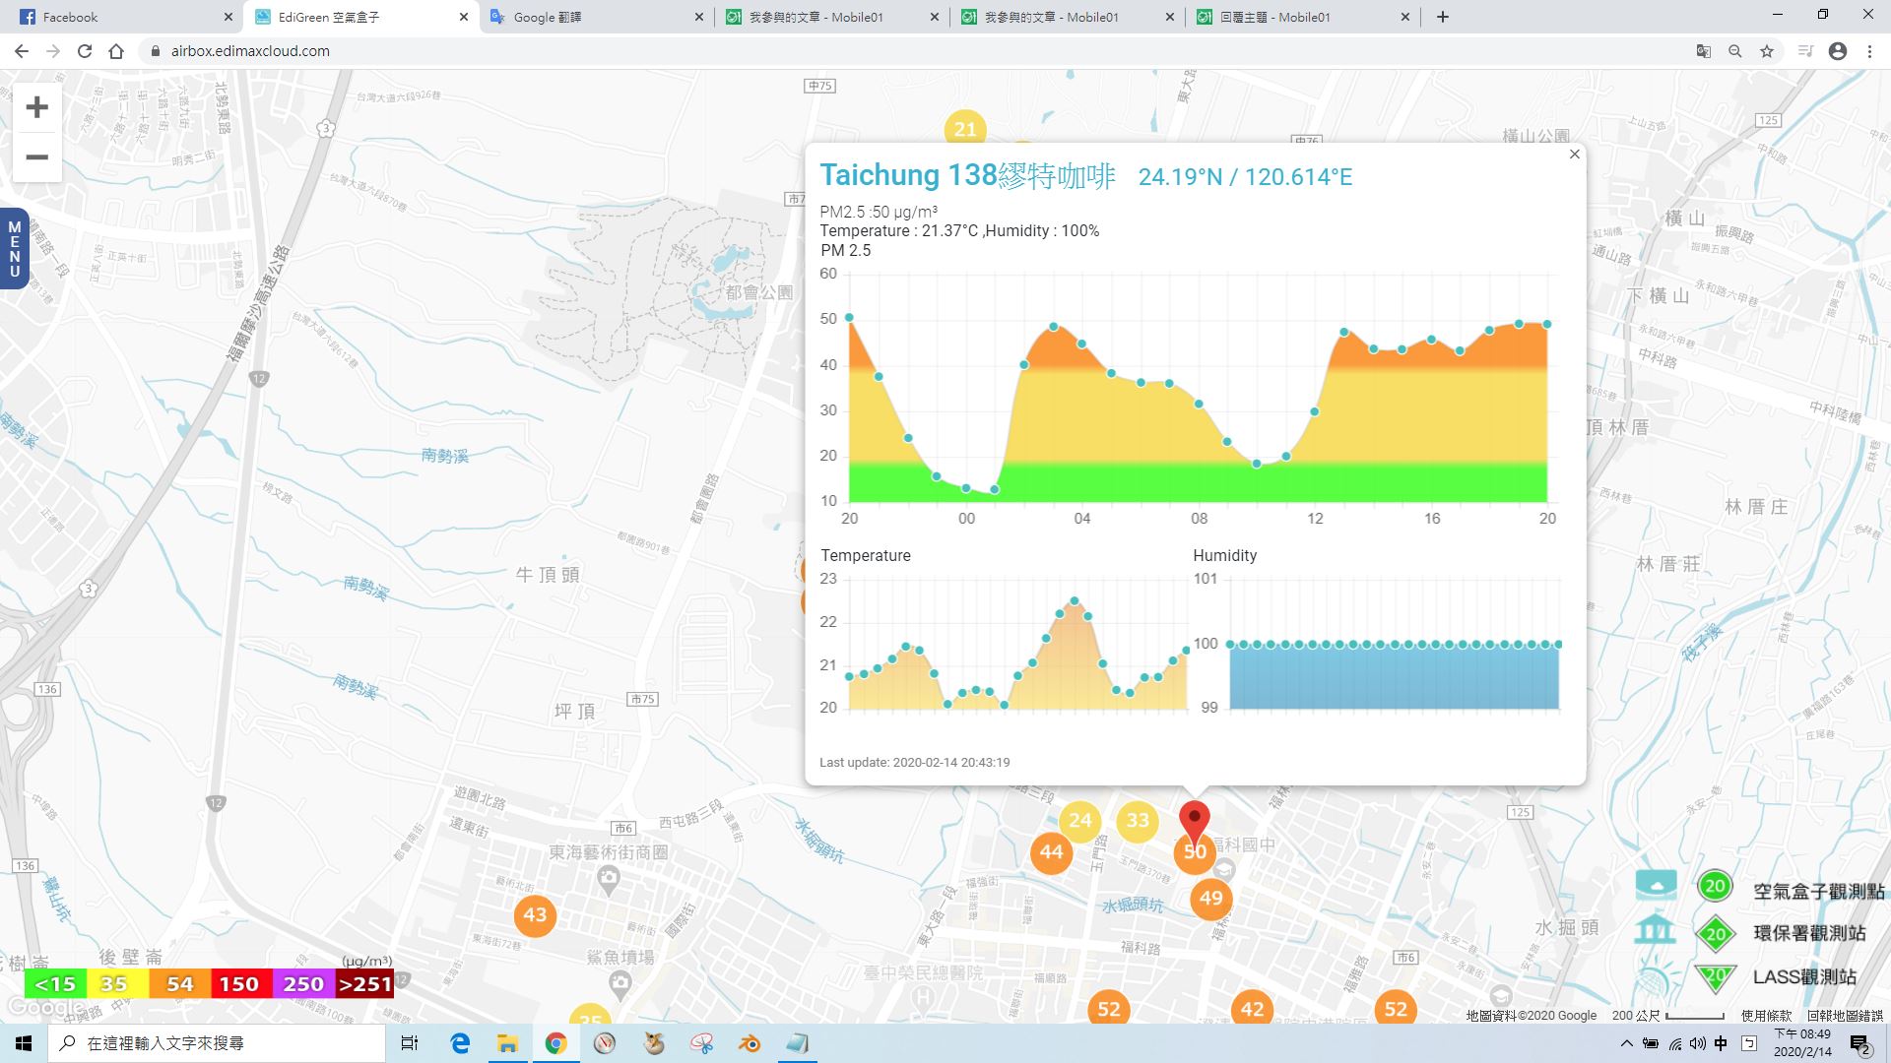Close the Taichung 138 info popup
Screen dimensions: 1891x1063
(1574, 155)
